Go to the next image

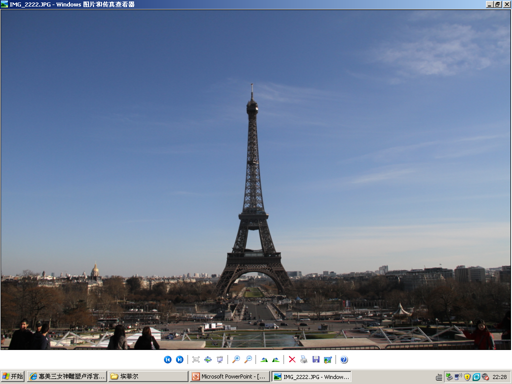coord(179,359)
